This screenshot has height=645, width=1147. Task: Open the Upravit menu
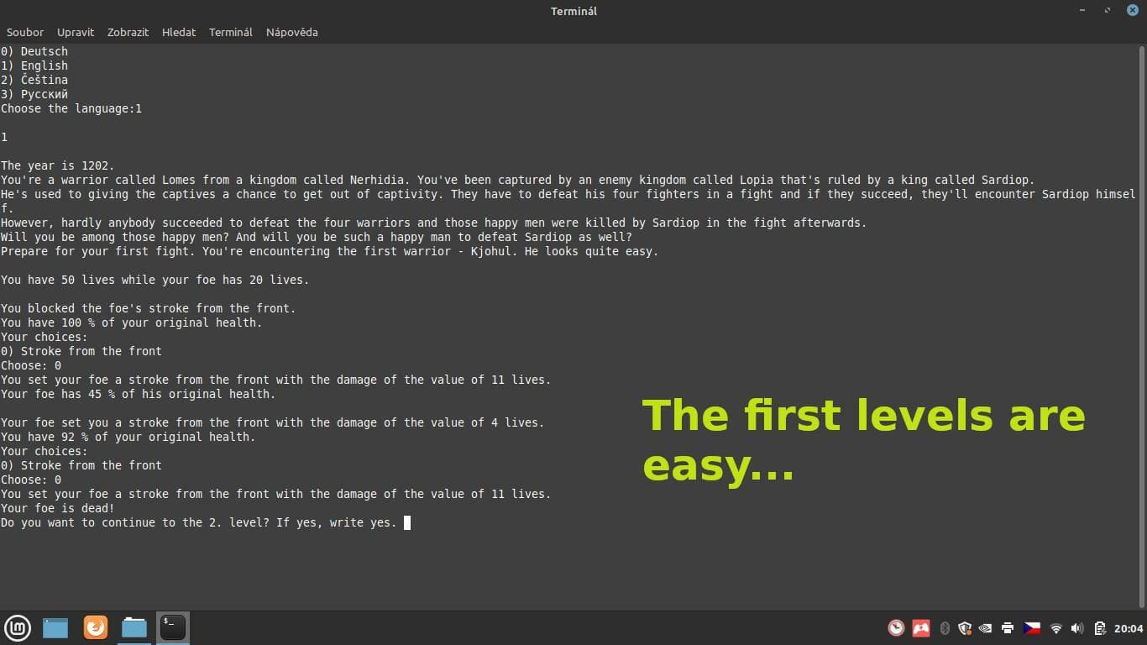click(76, 32)
